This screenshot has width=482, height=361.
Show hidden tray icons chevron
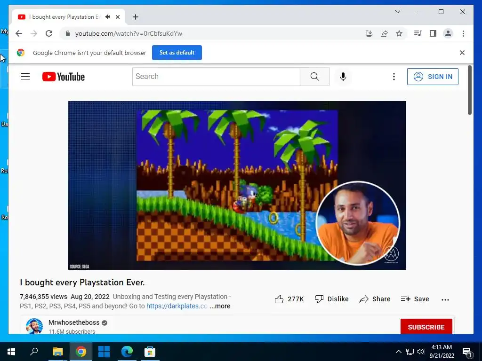tap(398, 352)
